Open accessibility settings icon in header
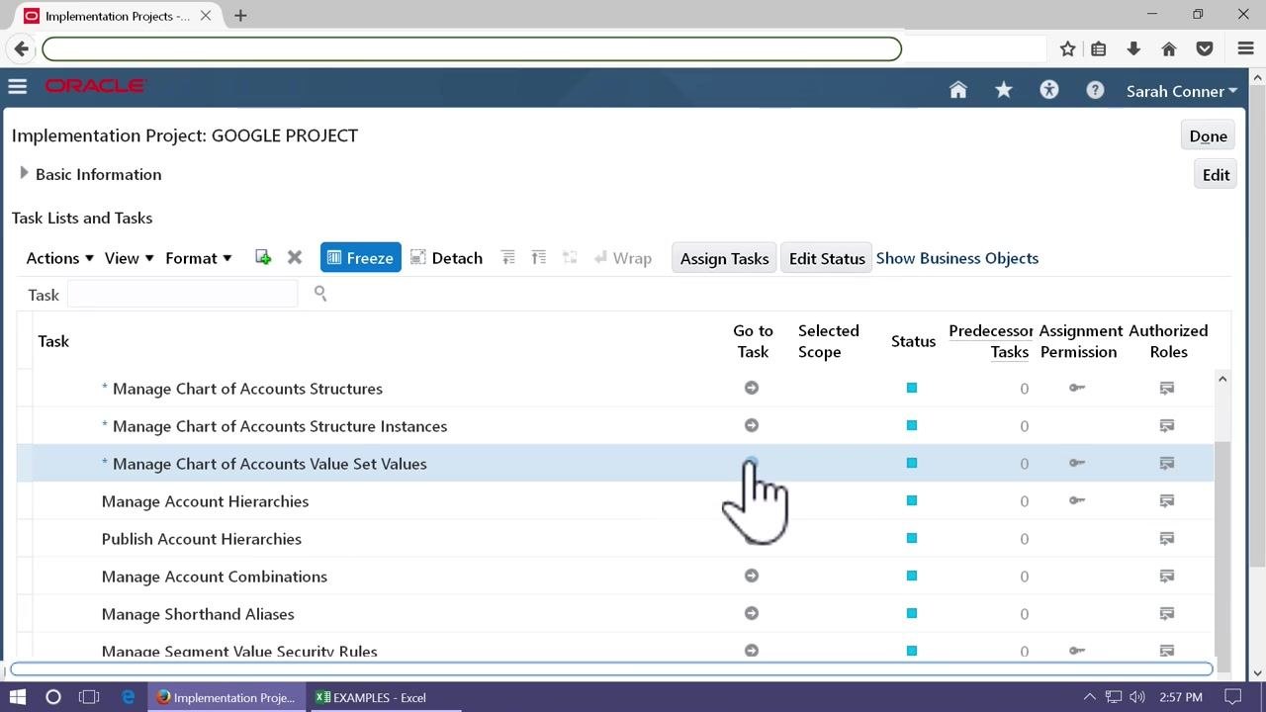 click(x=1048, y=90)
